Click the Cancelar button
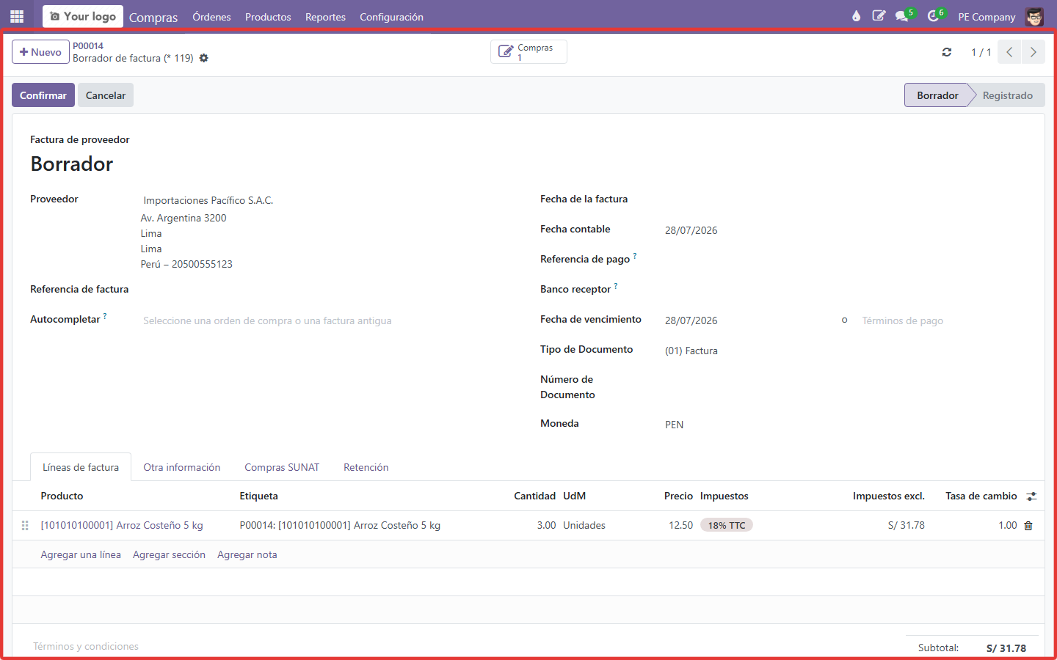 tap(106, 95)
